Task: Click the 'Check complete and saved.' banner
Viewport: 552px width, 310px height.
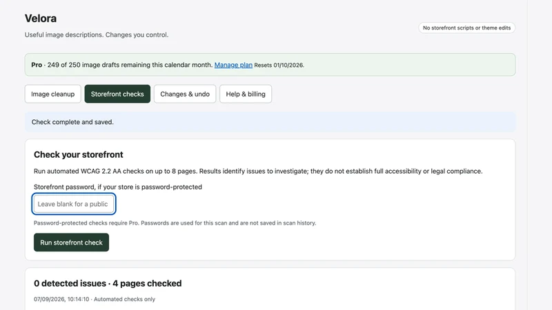Action: click(270, 122)
